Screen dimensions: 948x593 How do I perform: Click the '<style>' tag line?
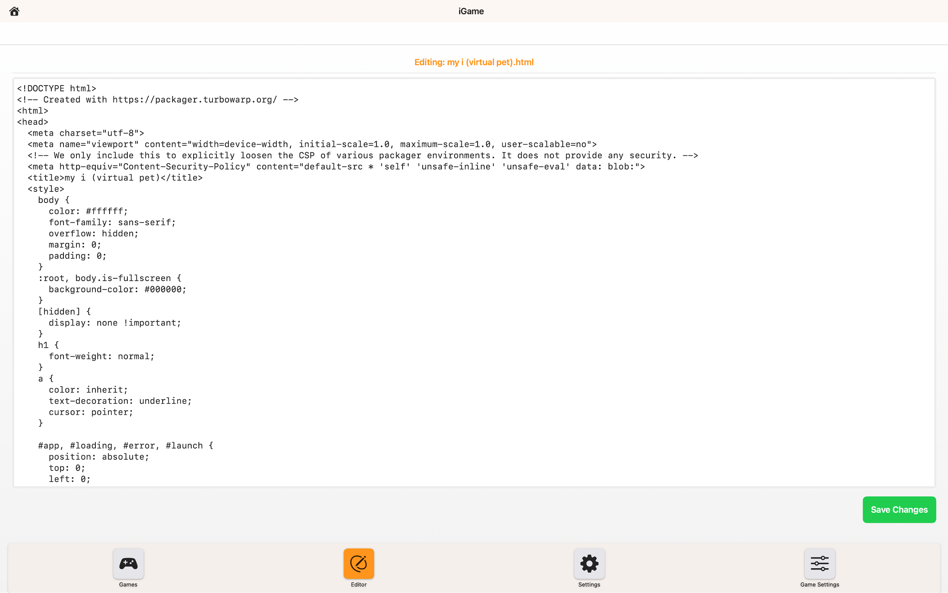click(46, 189)
